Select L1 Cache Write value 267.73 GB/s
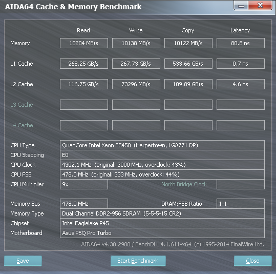 [x=136, y=64]
